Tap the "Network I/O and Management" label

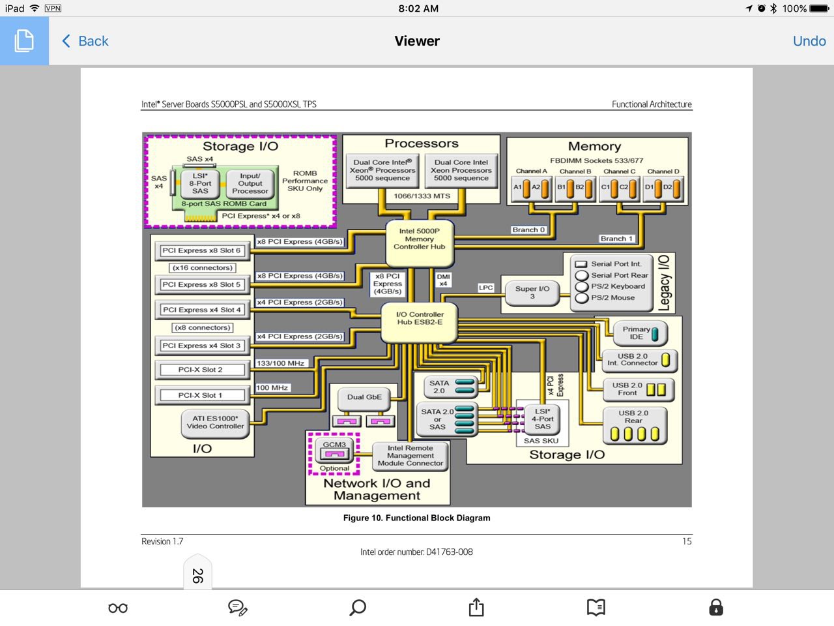click(x=377, y=489)
